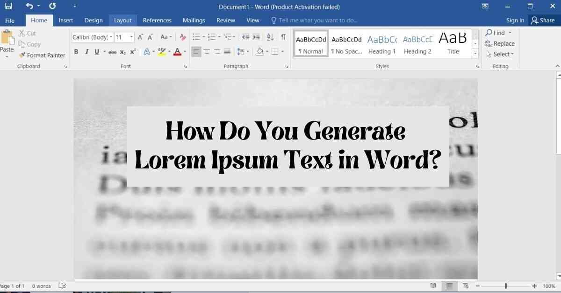Click the Sort icon in Paragraph group
The width and height of the screenshot is (561, 293).
tap(270, 37)
